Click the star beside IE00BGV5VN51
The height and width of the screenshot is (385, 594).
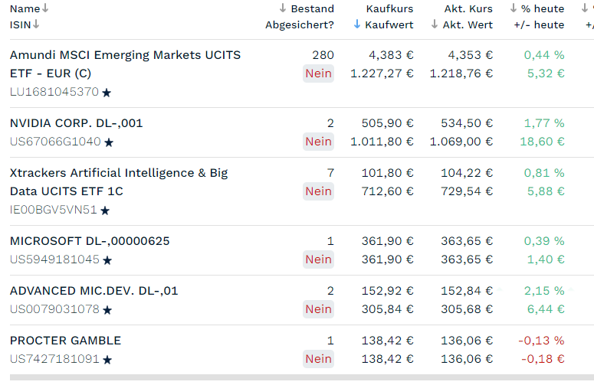(105, 210)
